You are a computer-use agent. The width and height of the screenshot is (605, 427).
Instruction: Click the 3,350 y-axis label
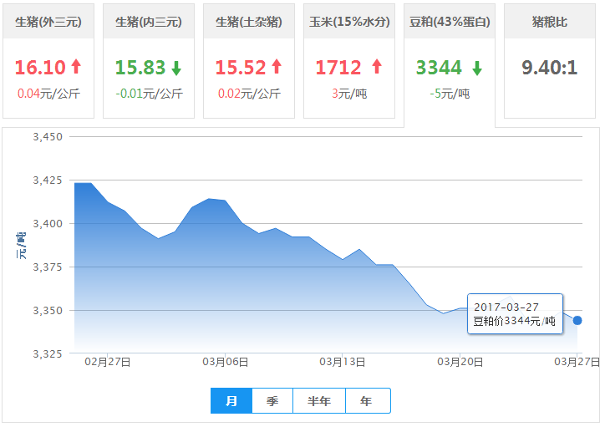(x=48, y=311)
